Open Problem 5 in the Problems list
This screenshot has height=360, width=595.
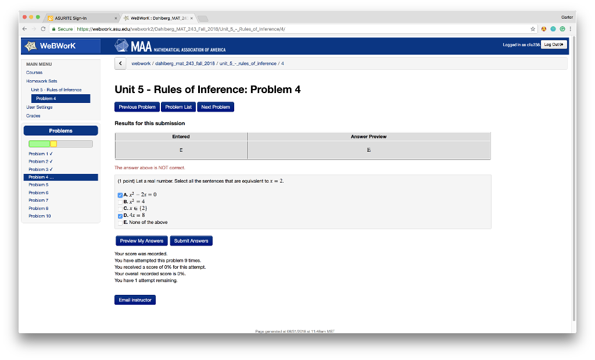[38, 185]
